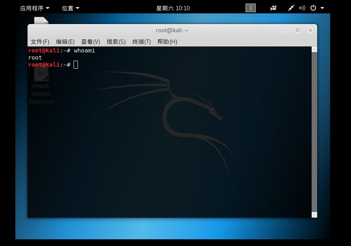Open the 应用程序 applications menu
The image size is (351, 246).
point(35,8)
